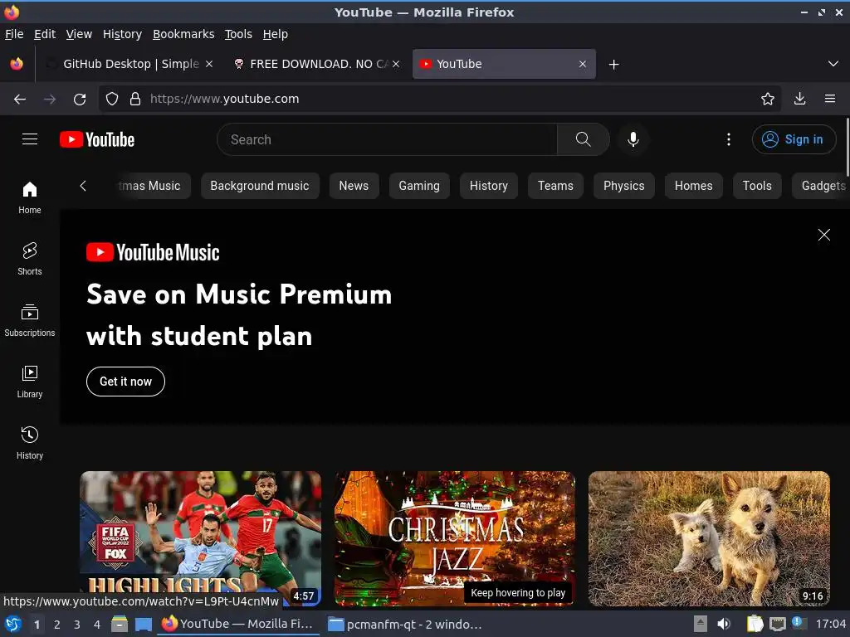The height and width of the screenshot is (637, 850).
Task: Start voice search with microphone icon
Action: click(633, 139)
